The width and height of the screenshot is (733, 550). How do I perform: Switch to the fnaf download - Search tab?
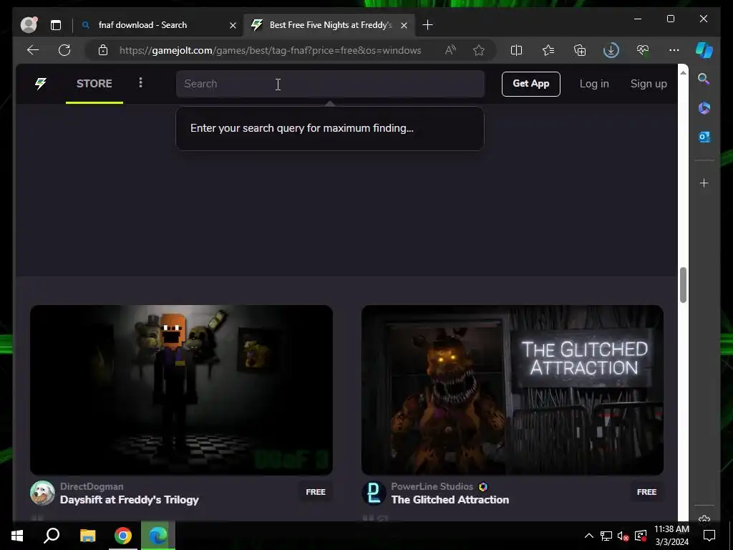[x=142, y=25]
